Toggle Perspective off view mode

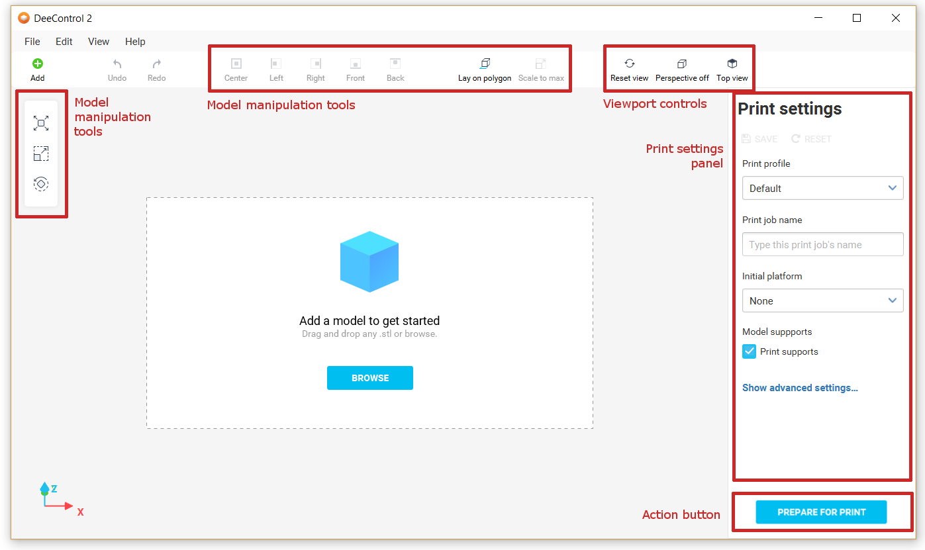(x=682, y=64)
